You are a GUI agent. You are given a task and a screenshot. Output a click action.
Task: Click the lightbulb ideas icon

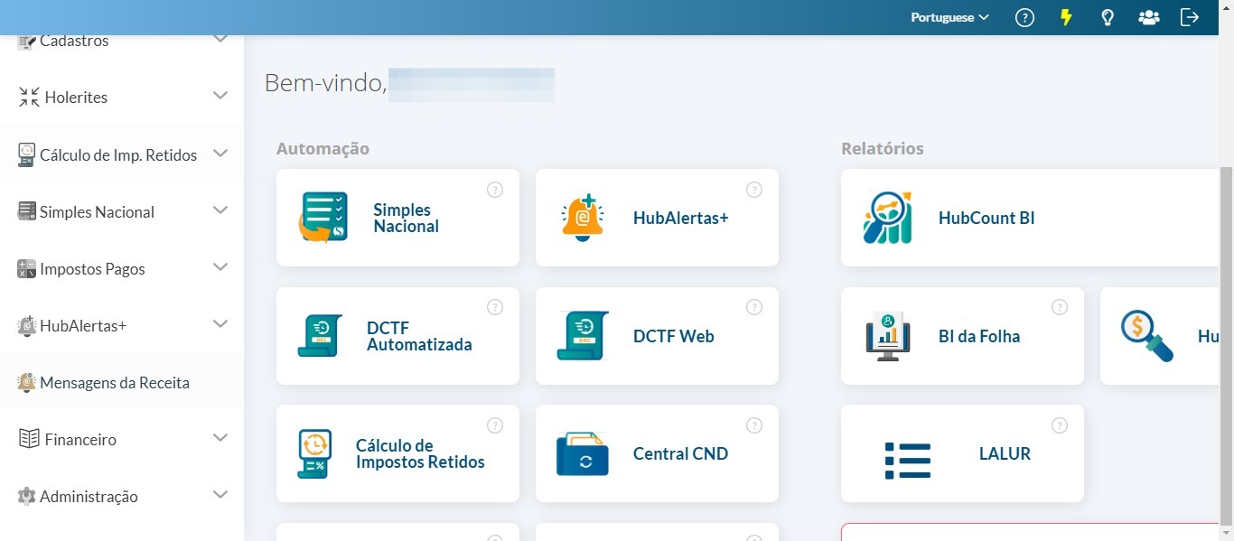[x=1108, y=17]
